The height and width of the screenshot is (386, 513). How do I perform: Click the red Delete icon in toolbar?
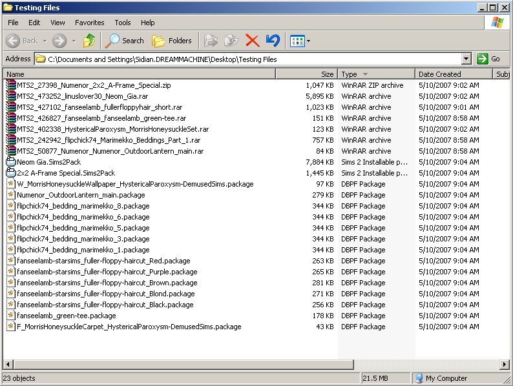click(x=253, y=41)
